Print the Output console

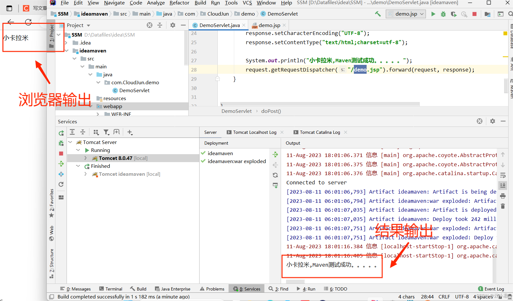(503, 196)
